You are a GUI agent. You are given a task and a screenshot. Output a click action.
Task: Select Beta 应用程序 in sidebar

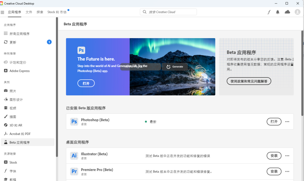[x=28, y=142]
